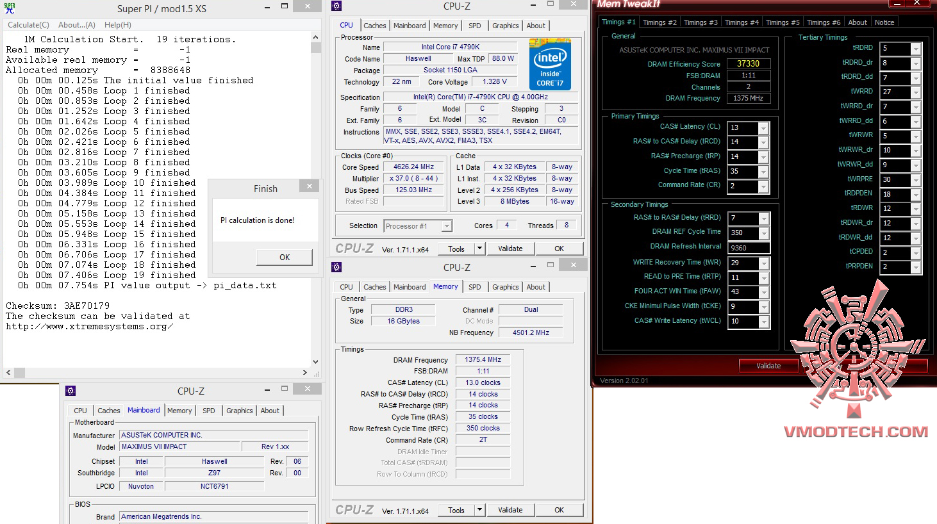
Task: Open the Calculate(C) menu in Super PI
Action: (28, 25)
